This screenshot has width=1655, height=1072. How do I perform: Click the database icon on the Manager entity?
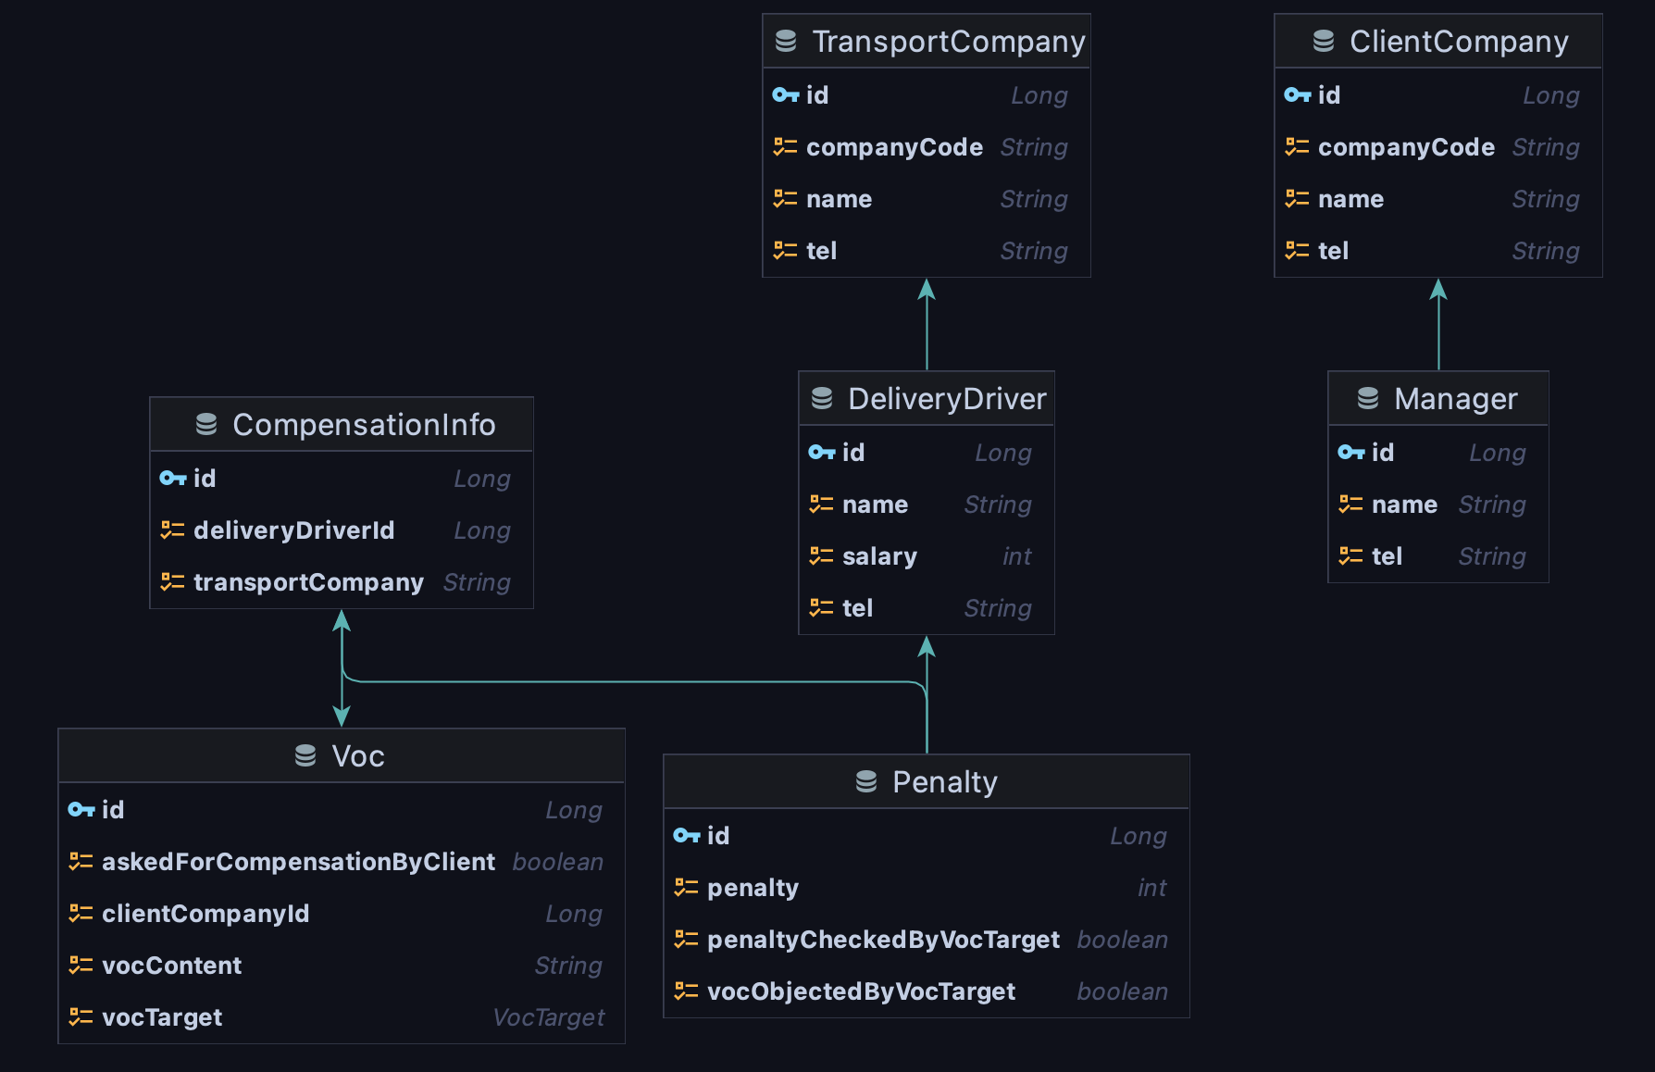pos(1367,398)
